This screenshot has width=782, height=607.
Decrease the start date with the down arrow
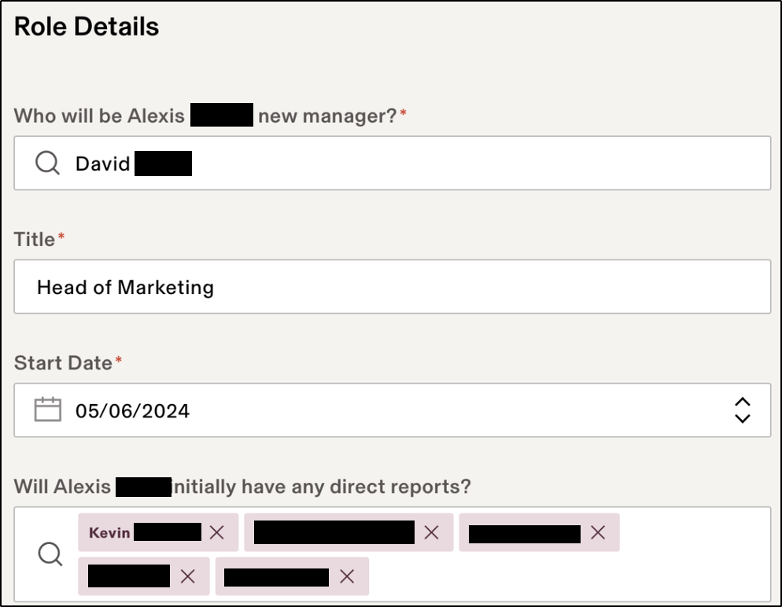click(x=742, y=418)
